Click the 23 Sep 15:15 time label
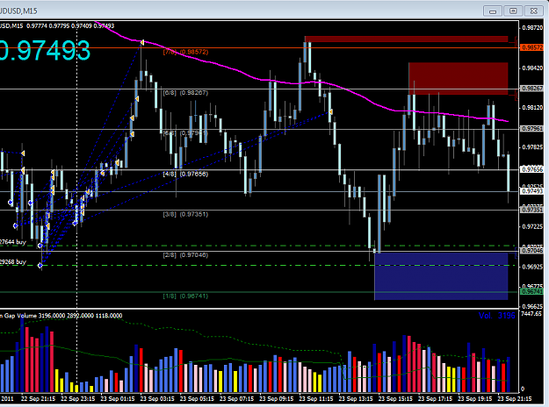549x407 pixels. 395,398
